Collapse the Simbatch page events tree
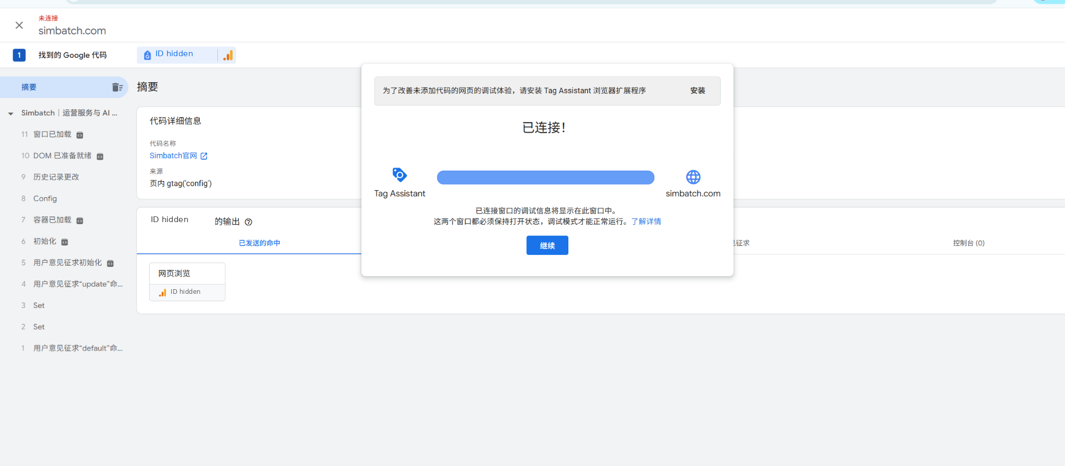The image size is (1065, 466). coord(11,113)
